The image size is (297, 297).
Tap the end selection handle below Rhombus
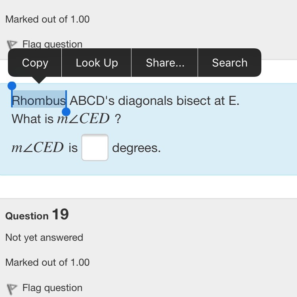(66, 112)
